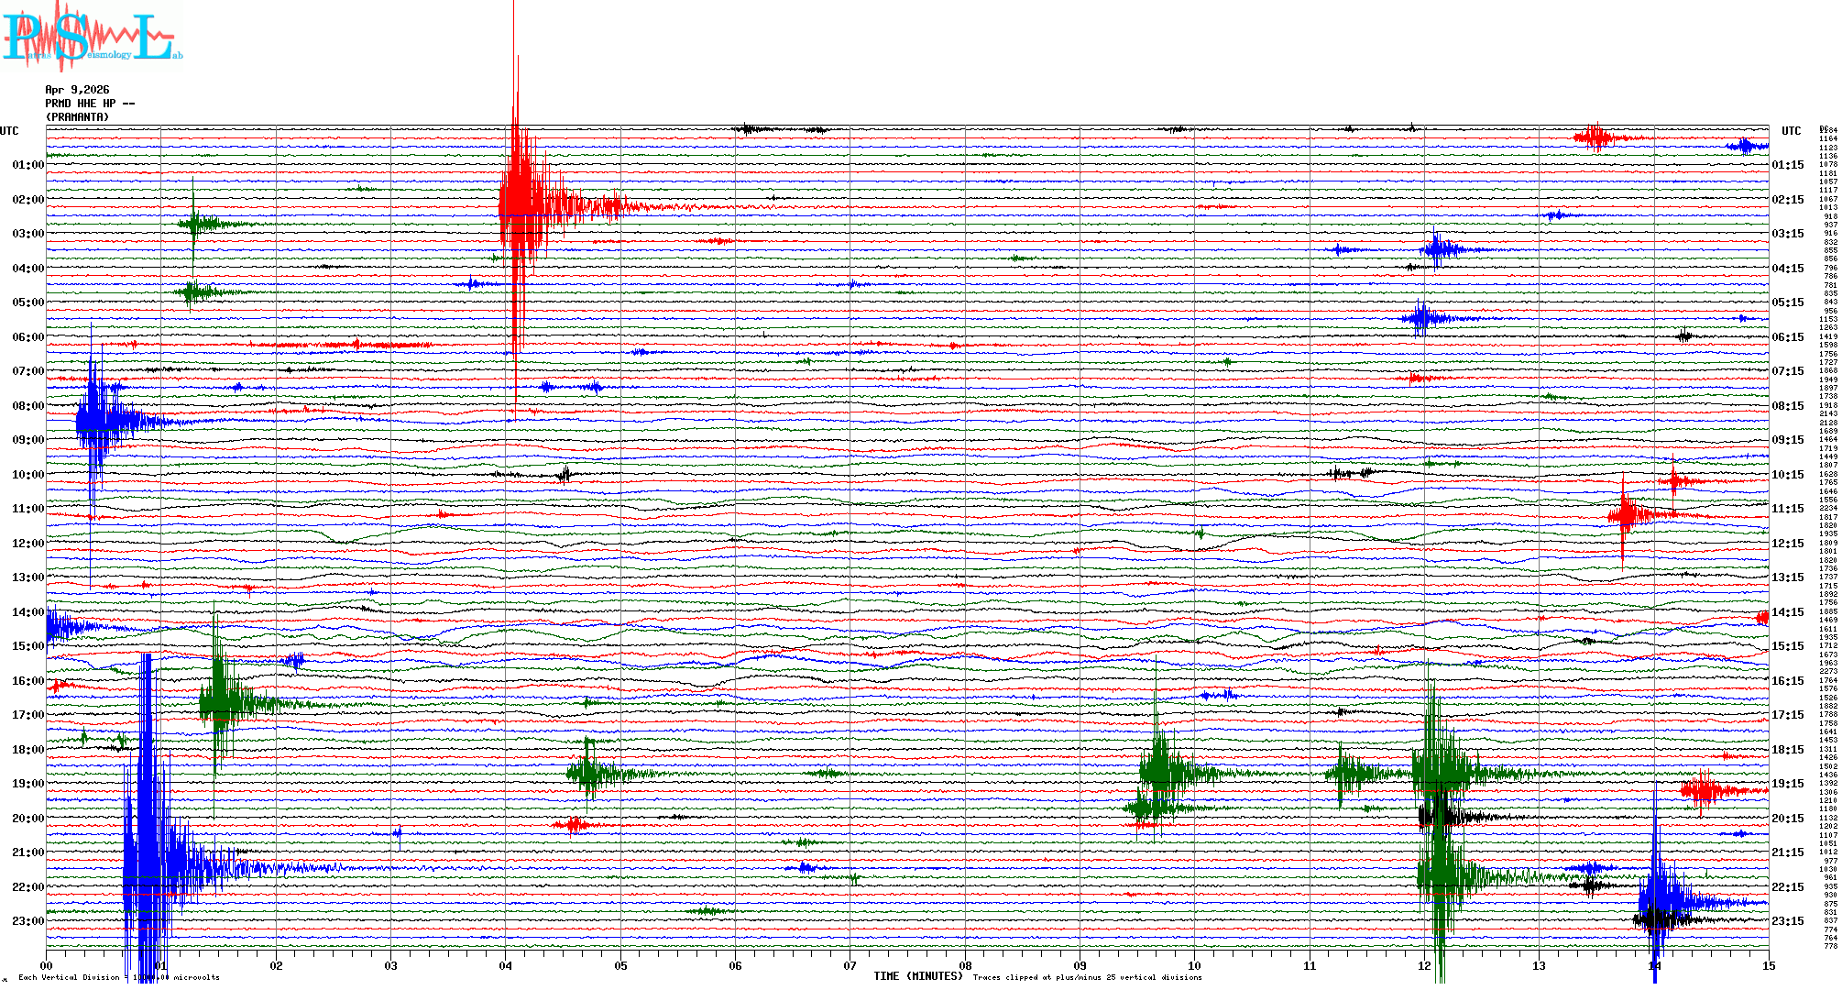Click the traces clipped footer note

pyautogui.click(x=1087, y=977)
